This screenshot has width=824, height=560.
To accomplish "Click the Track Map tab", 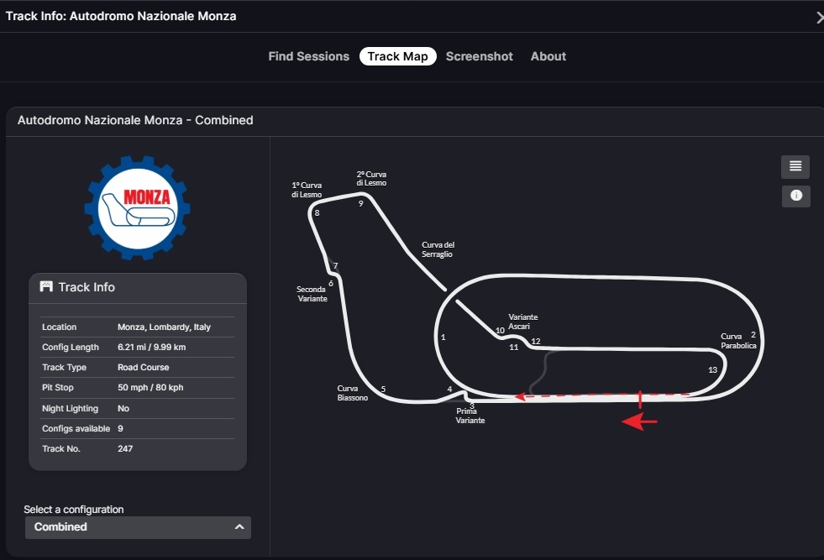I will 397,56.
